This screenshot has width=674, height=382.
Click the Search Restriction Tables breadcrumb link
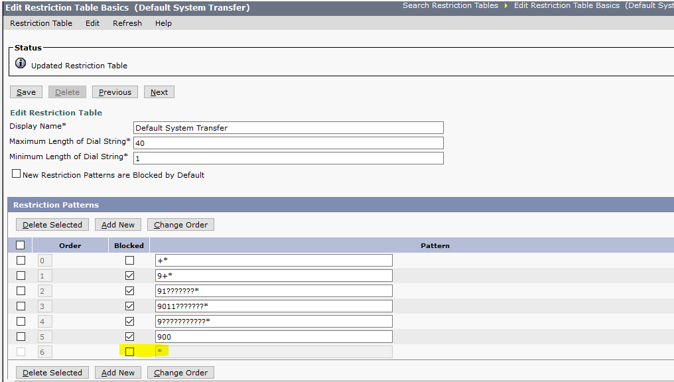click(450, 5)
